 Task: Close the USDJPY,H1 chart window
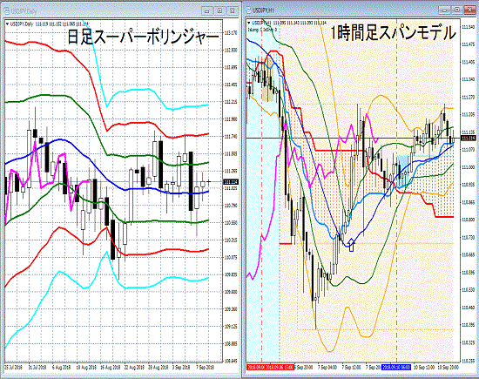pos(469,10)
